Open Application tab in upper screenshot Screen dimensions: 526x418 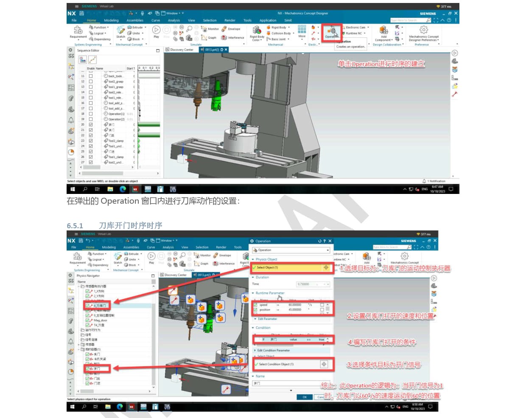pos(268,20)
